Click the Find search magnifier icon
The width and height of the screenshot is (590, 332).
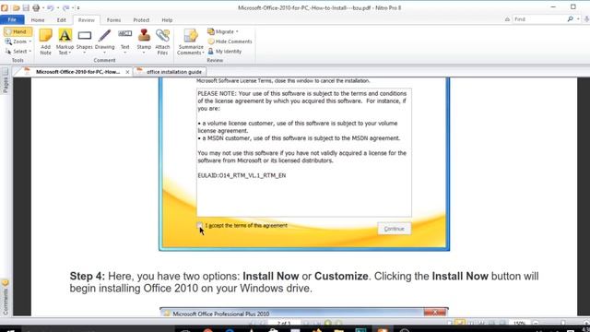point(570,18)
